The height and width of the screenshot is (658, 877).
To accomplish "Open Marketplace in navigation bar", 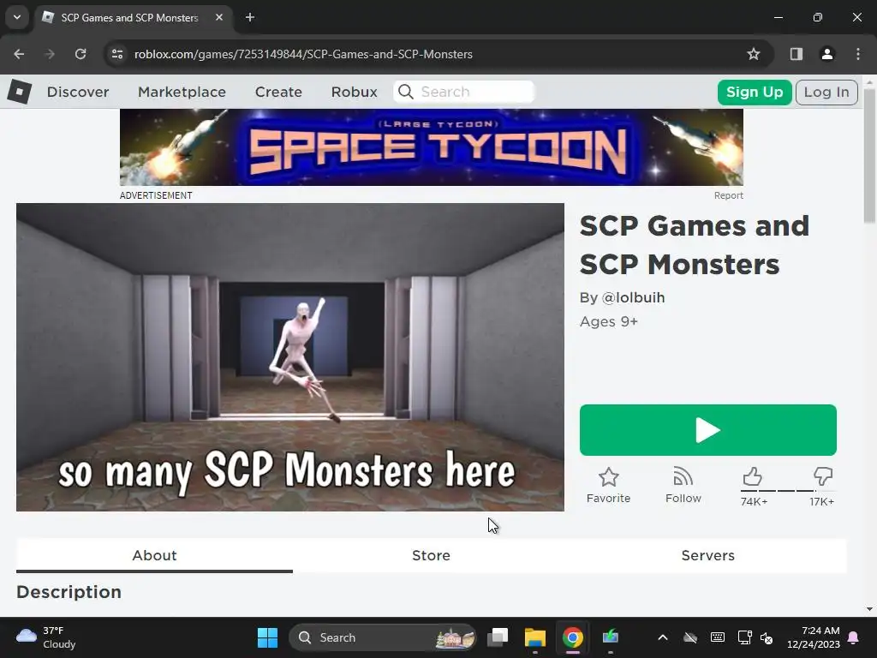I will tap(182, 92).
